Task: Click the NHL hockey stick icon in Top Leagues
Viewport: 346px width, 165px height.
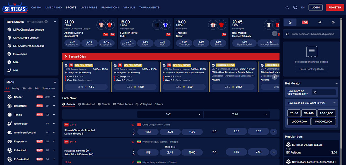Action: (9, 70)
